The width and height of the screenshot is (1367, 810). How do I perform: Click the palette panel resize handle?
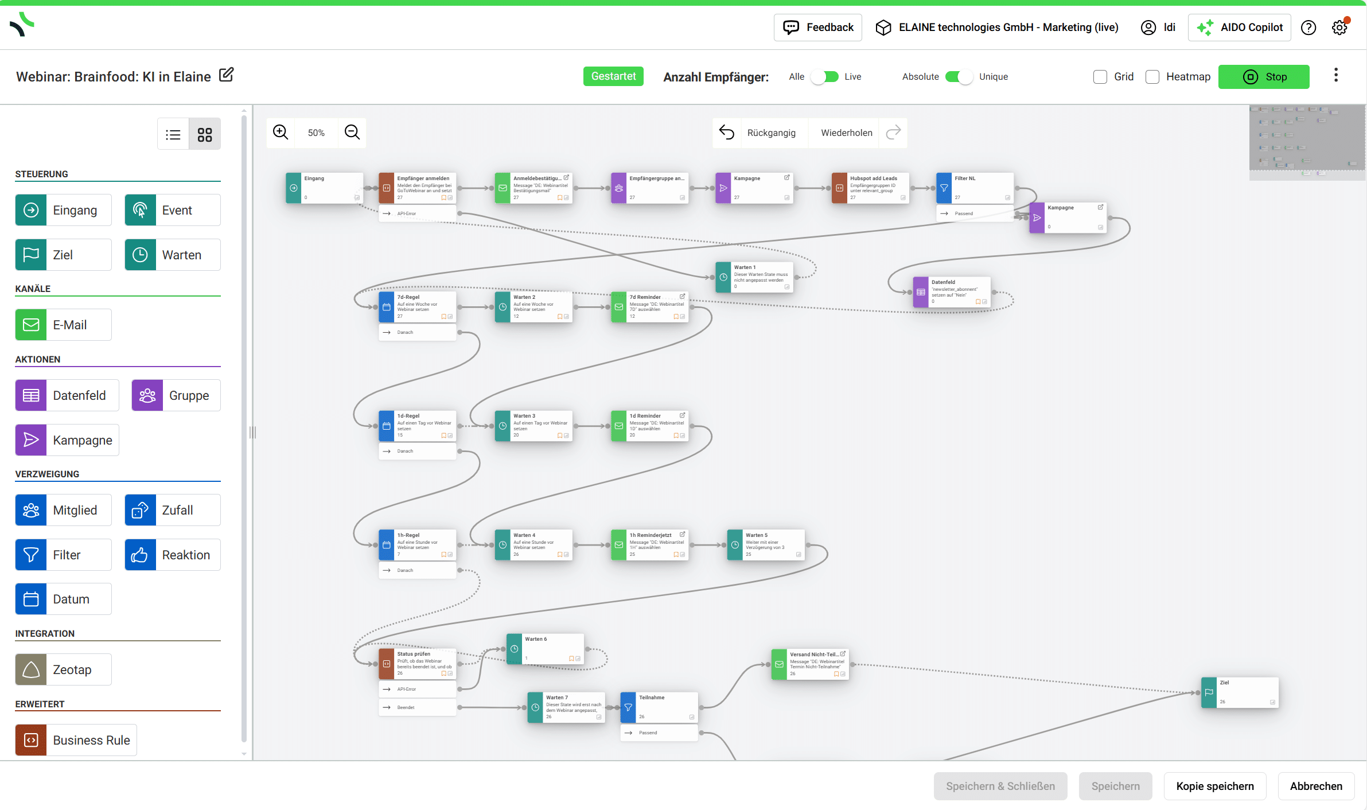click(x=252, y=433)
